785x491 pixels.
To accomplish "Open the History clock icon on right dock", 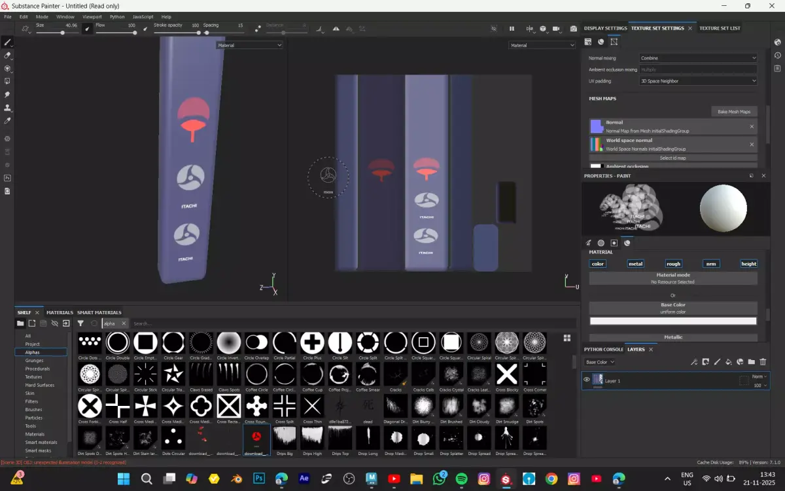I will point(777,55).
